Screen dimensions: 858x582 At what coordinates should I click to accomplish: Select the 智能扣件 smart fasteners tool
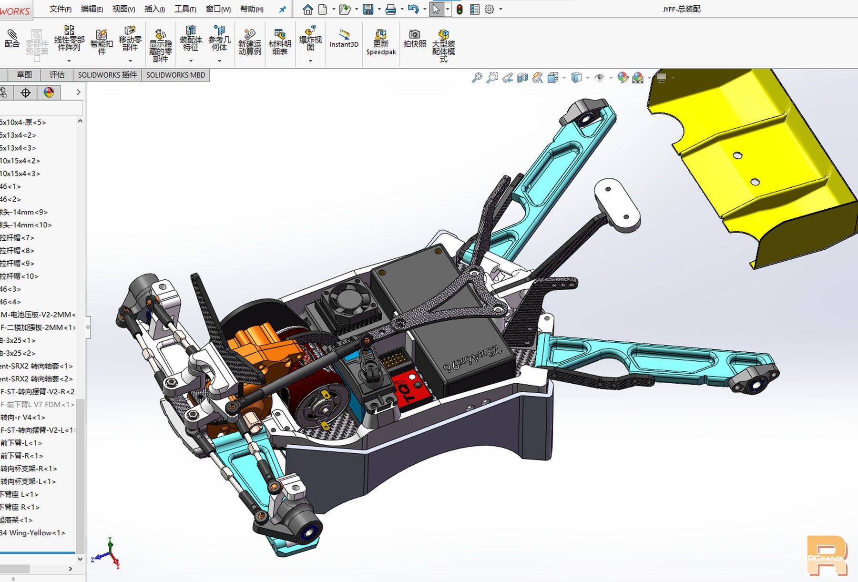pos(101,42)
